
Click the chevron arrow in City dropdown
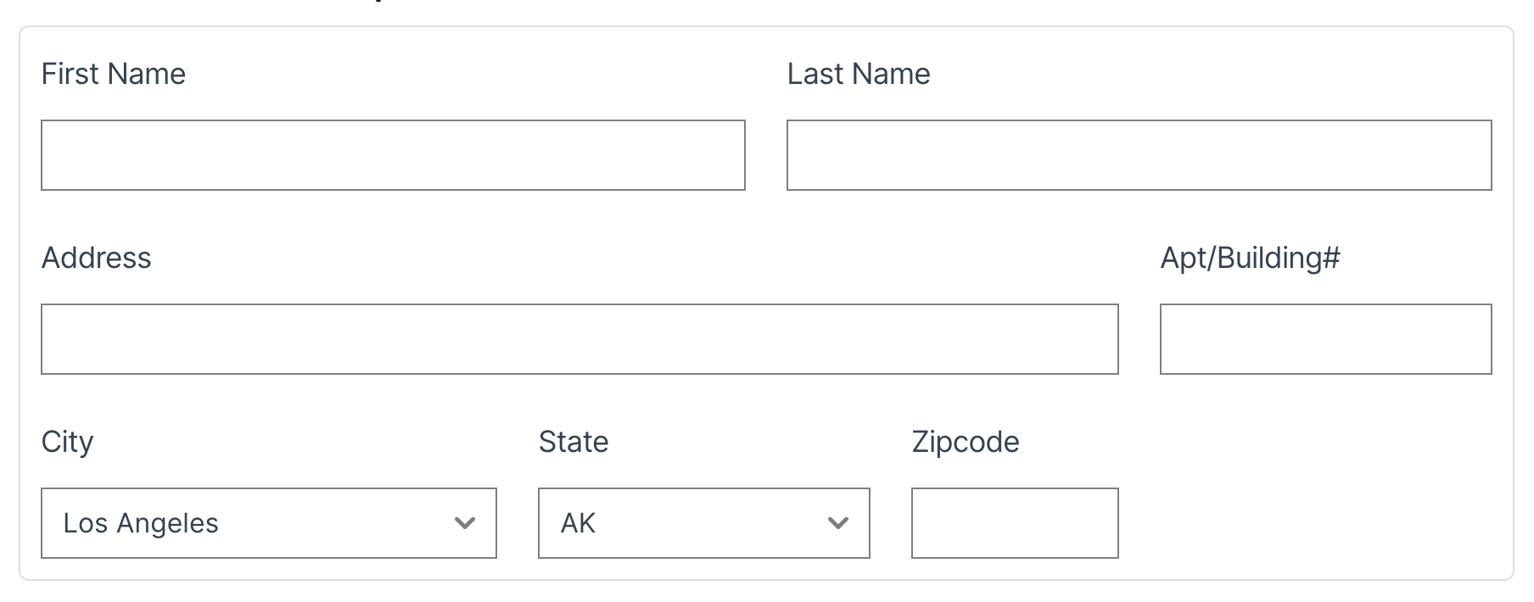[464, 523]
